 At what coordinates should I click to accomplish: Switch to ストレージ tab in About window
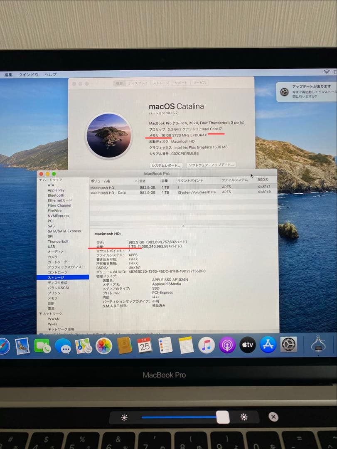click(x=161, y=83)
